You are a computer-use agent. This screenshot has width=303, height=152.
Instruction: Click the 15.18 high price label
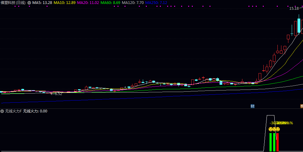click(x=294, y=9)
